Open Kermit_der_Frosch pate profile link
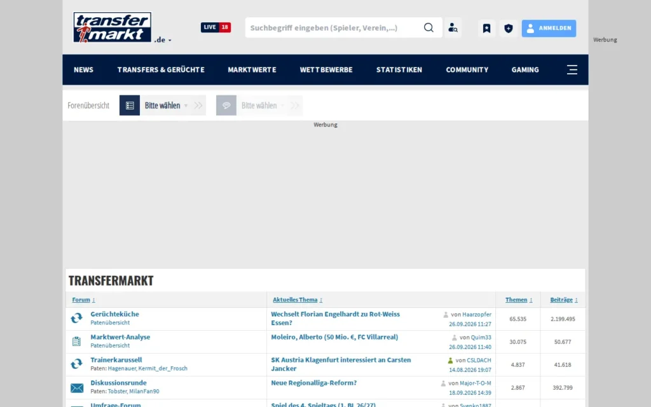The height and width of the screenshot is (407, 651). [x=163, y=368]
